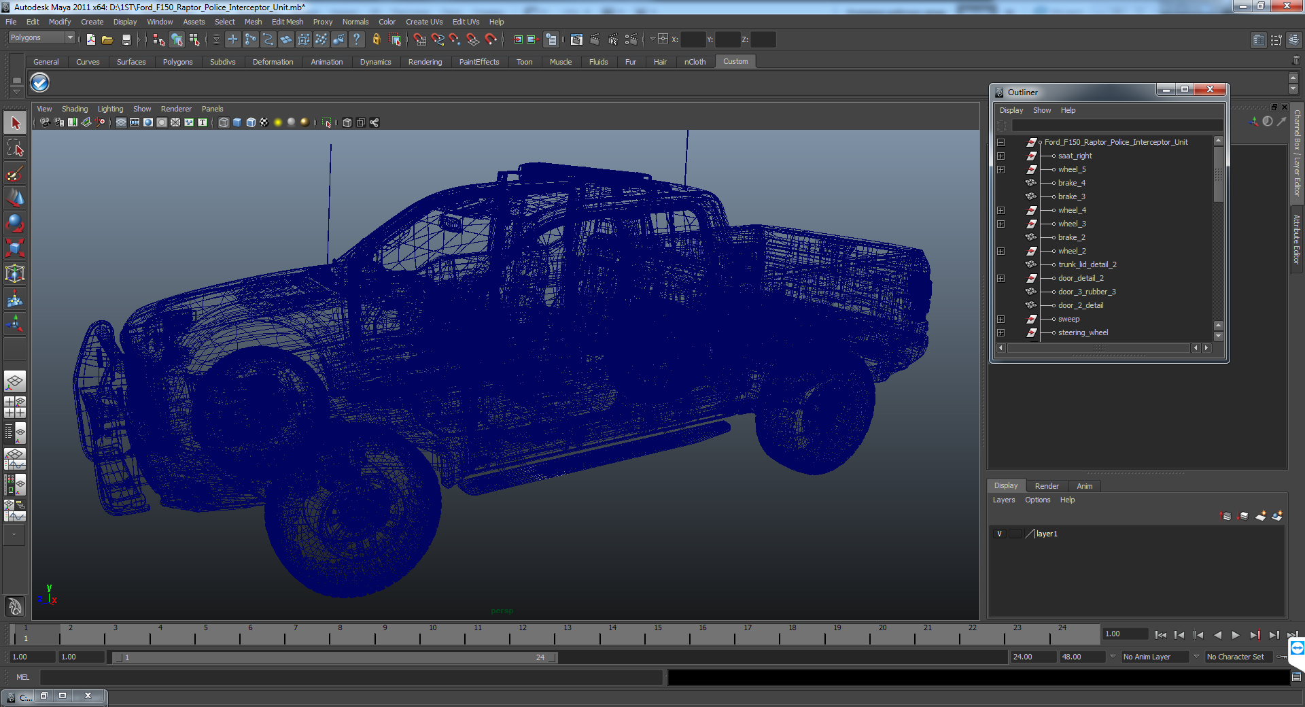
Task: Collapse Ford_F150_Raptor_Police_Interceptor_Unit in Outliner
Action: point(1001,142)
